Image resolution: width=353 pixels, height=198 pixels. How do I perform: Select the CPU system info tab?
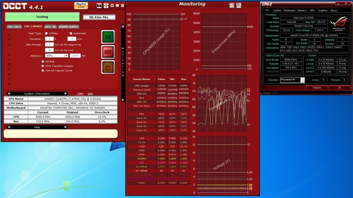point(80,94)
